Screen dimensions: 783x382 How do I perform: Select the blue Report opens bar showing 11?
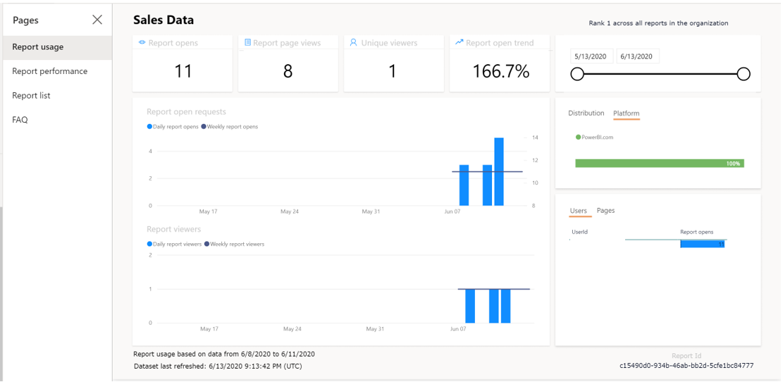703,244
